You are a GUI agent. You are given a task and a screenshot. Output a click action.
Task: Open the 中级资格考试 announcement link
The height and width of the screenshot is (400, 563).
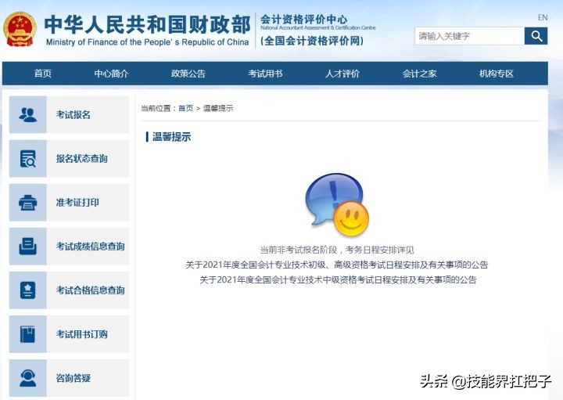[x=338, y=279]
